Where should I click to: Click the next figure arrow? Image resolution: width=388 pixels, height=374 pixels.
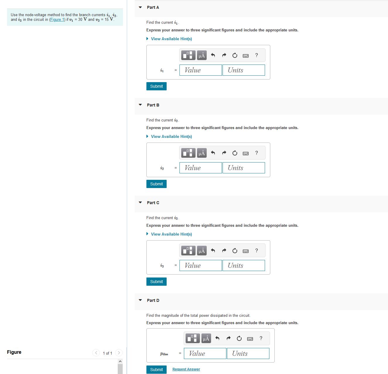point(119,353)
